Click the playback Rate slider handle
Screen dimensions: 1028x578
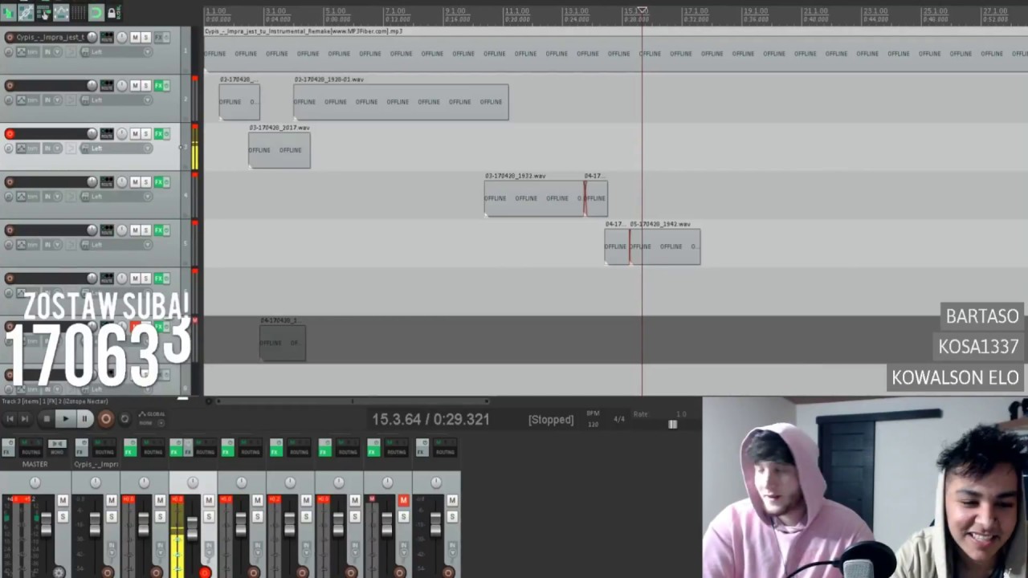point(672,425)
